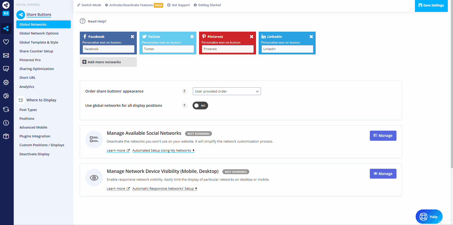The width and height of the screenshot is (453, 225).
Task: Click help icon beside order share buttons
Action: click(184, 91)
